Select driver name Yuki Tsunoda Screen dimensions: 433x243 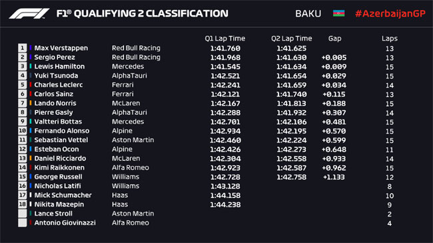pyautogui.click(x=56, y=76)
